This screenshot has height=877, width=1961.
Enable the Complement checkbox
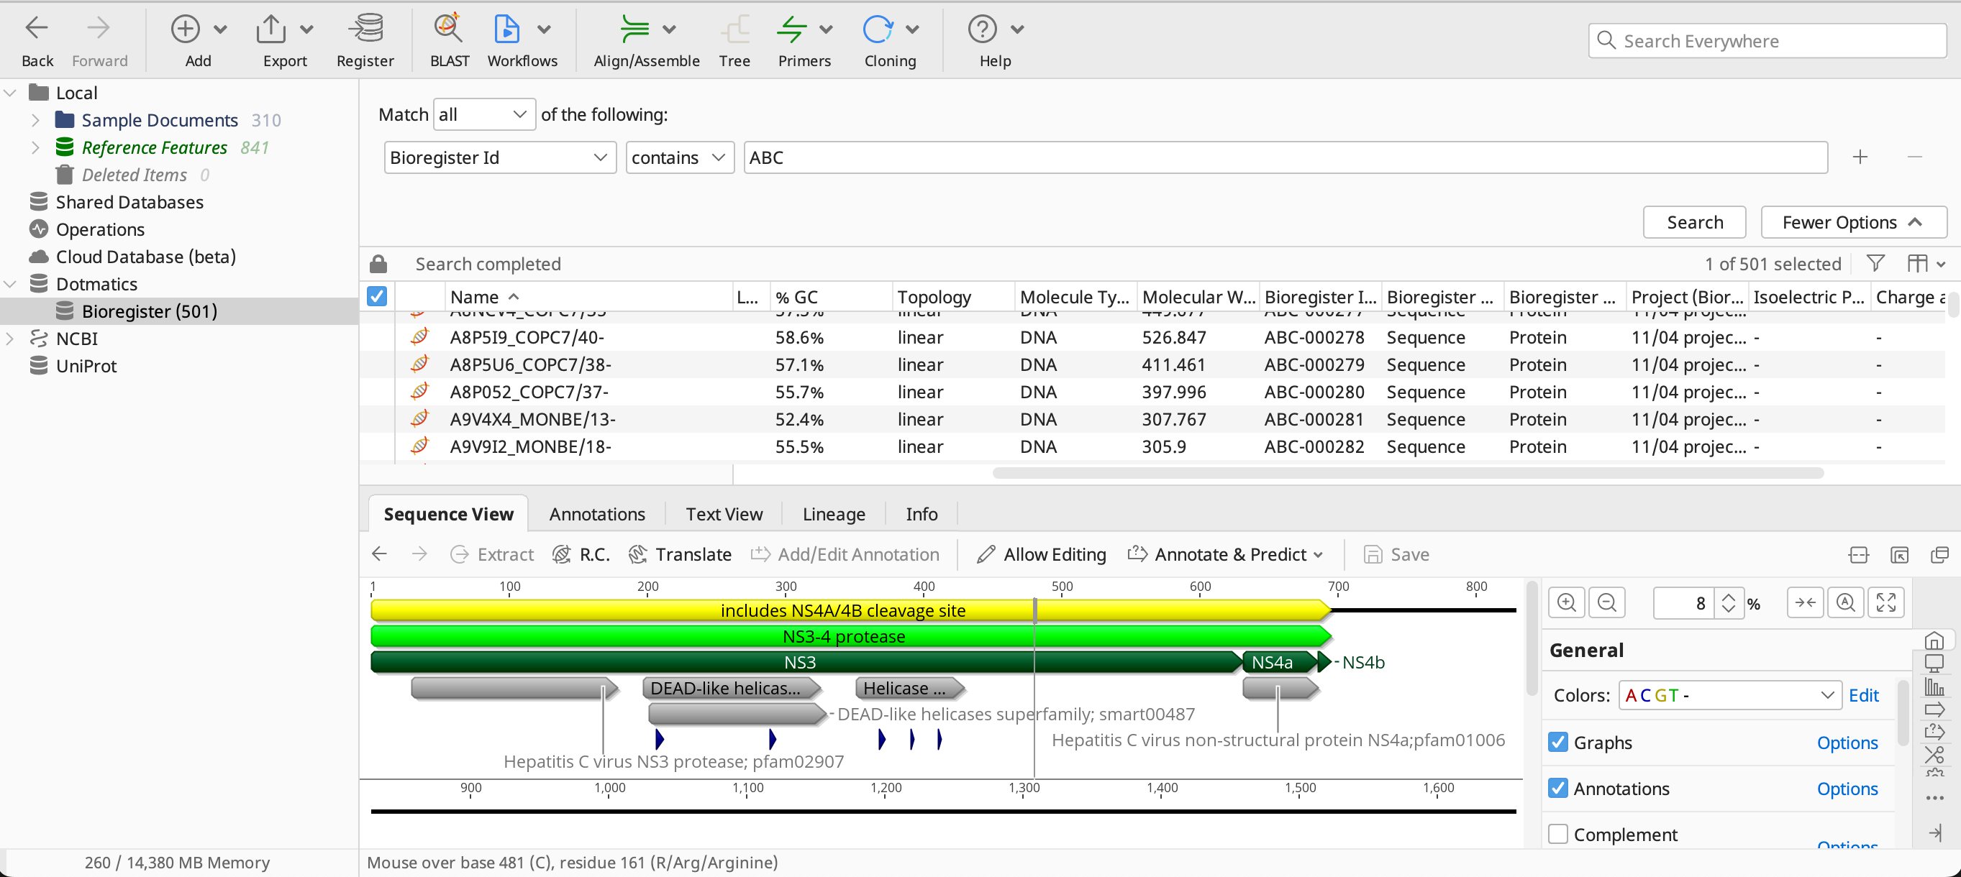(1558, 835)
